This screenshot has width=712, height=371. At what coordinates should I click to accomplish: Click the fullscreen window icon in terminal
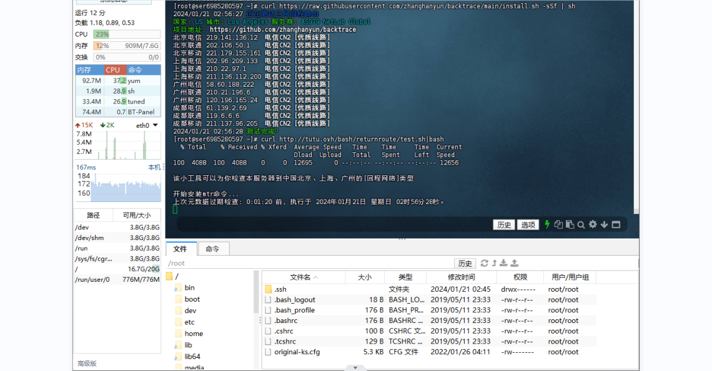pos(616,224)
